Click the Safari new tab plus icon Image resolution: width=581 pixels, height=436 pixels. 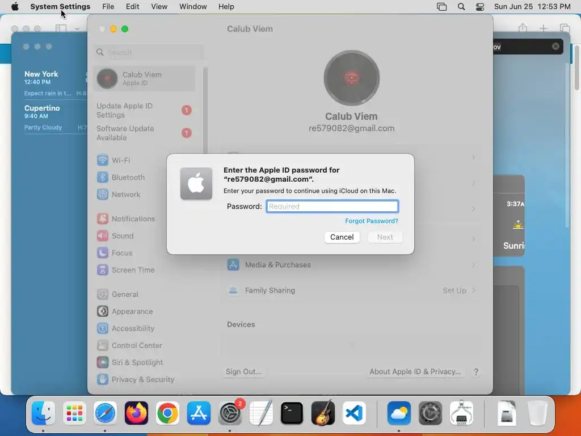tap(543, 28)
